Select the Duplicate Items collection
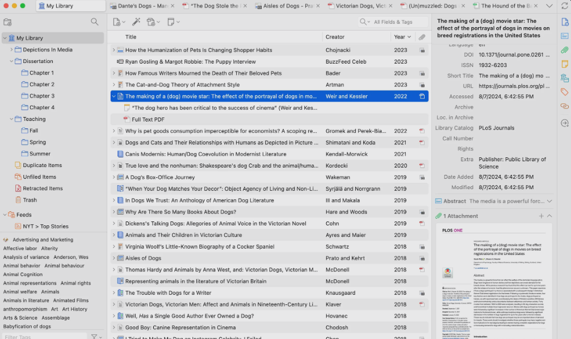 [x=42, y=165]
